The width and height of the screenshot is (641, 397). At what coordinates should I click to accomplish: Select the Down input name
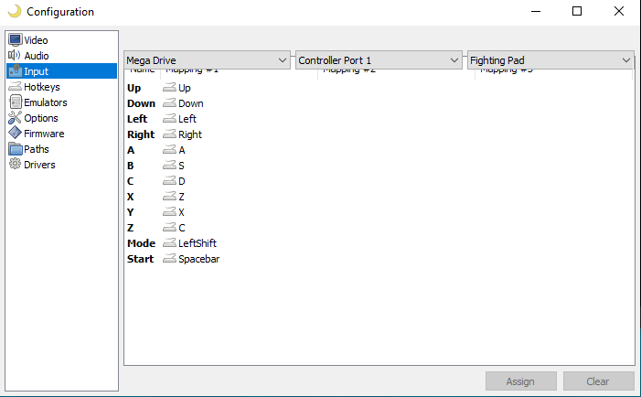click(x=141, y=103)
